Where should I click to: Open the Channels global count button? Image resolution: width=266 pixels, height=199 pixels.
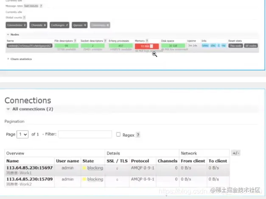pos(38,25)
